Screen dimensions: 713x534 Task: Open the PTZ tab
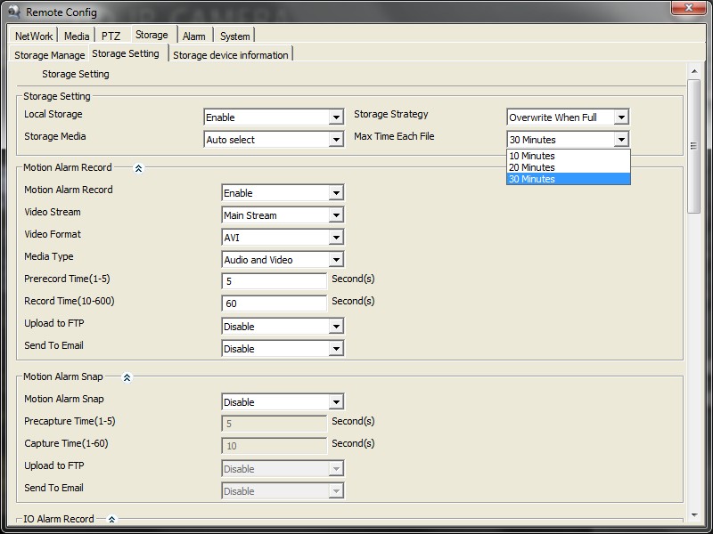(x=111, y=36)
